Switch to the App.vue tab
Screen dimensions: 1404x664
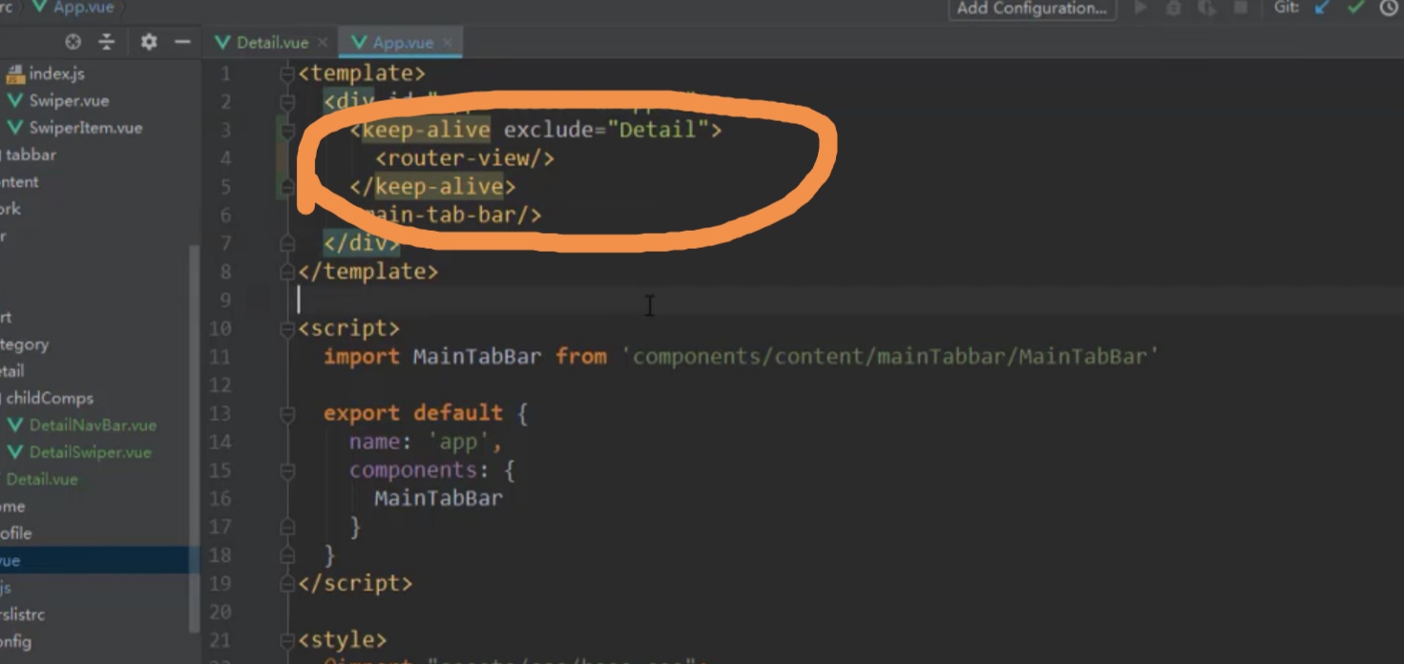(403, 43)
